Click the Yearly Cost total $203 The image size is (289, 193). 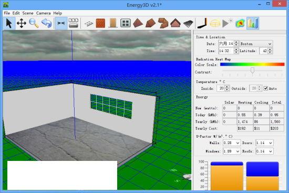277,128
